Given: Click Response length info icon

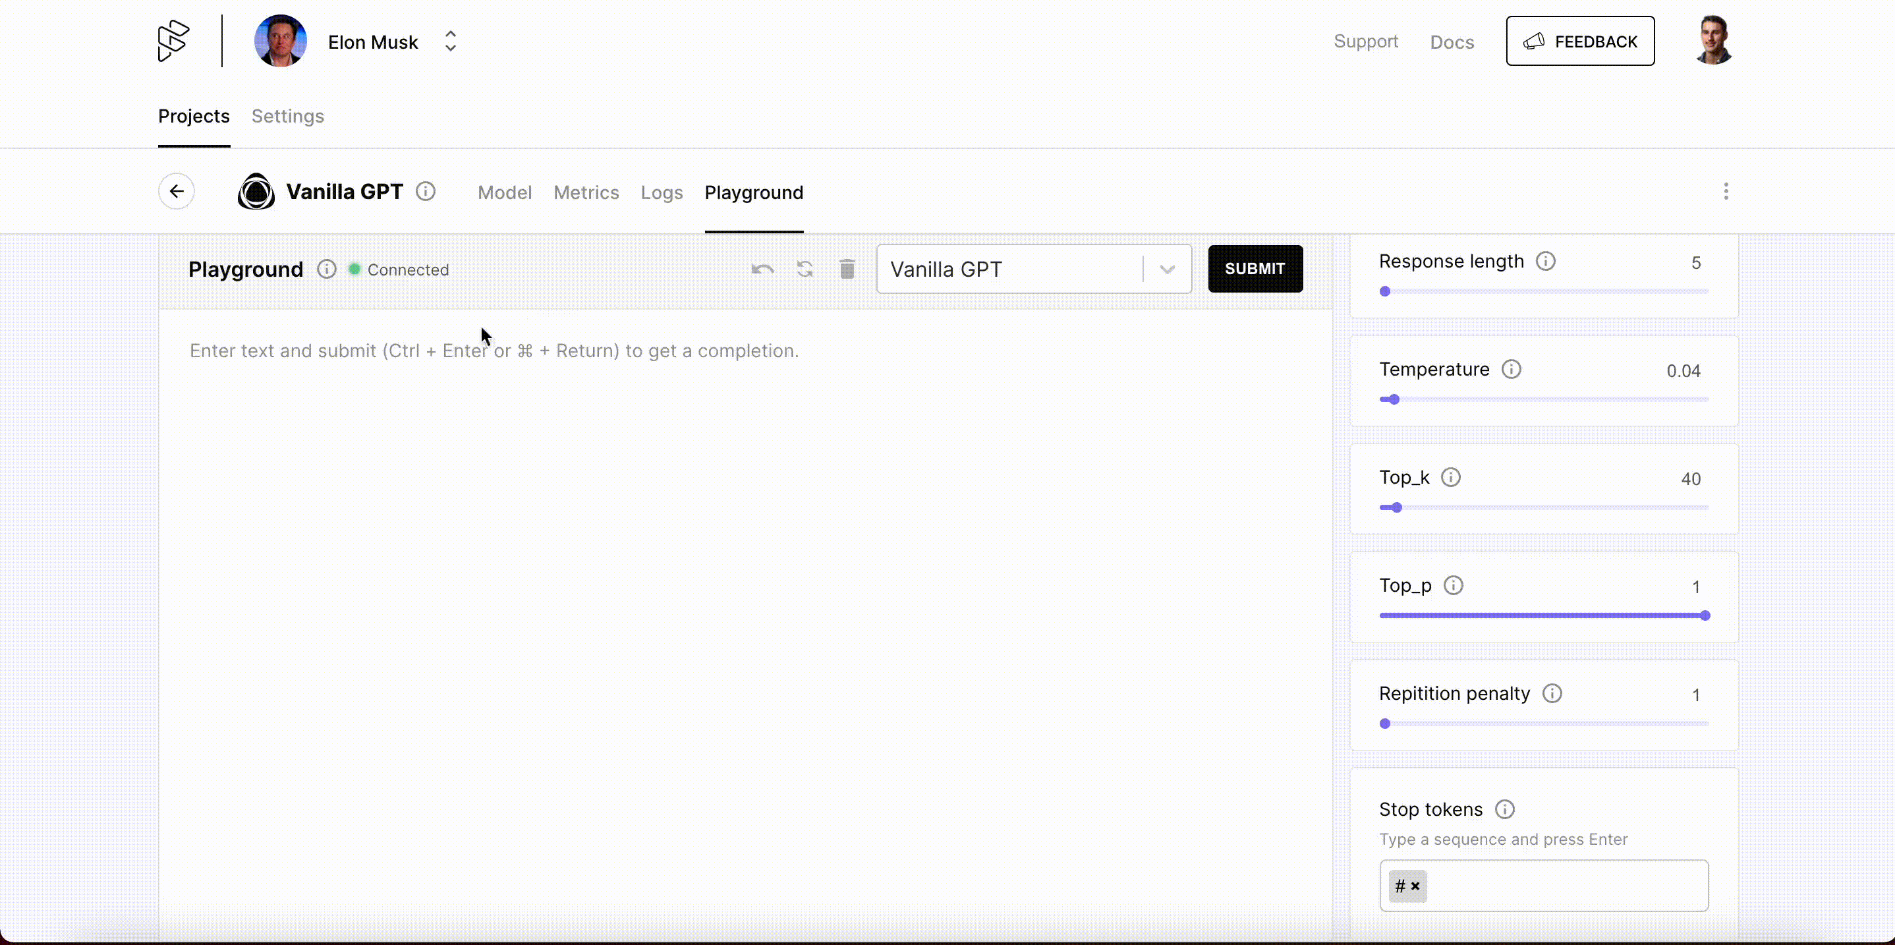Looking at the screenshot, I should click(x=1546, y=261).
